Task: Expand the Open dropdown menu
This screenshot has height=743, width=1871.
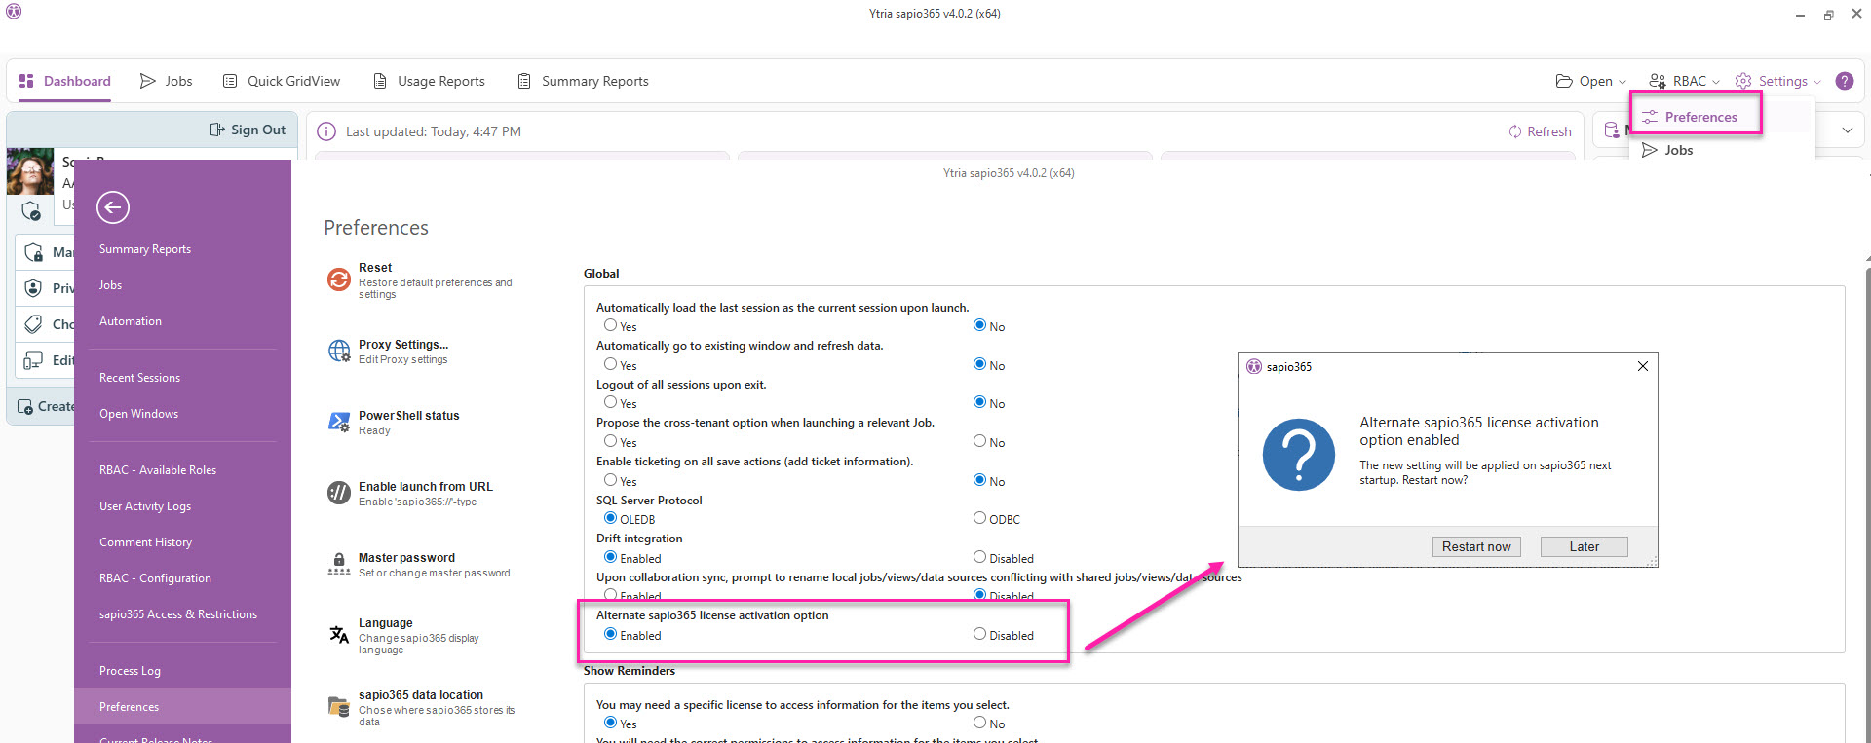Action: coord(1591,81)
